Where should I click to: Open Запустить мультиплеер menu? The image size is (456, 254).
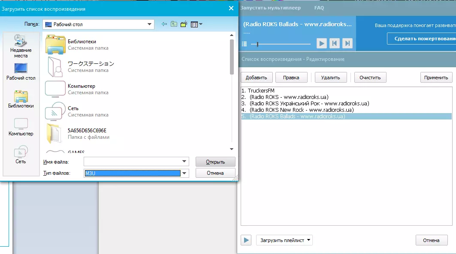pyautogui.click(x=270, y=8)
